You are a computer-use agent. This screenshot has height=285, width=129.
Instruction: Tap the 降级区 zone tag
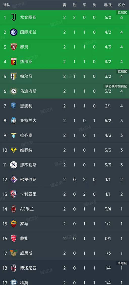pos(122,263)
